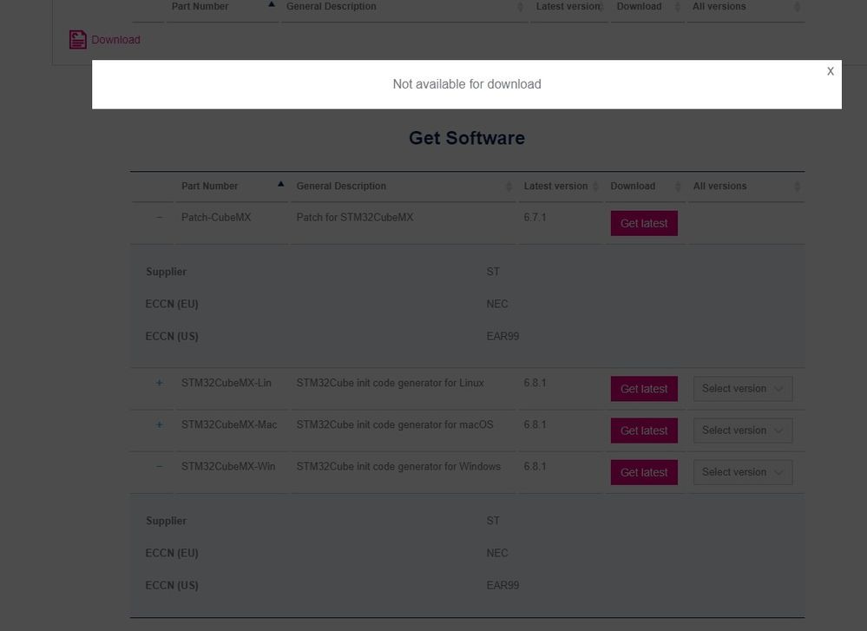
Task: Get latest STM32CubeMX-Win version
Action: coord(644,472)
